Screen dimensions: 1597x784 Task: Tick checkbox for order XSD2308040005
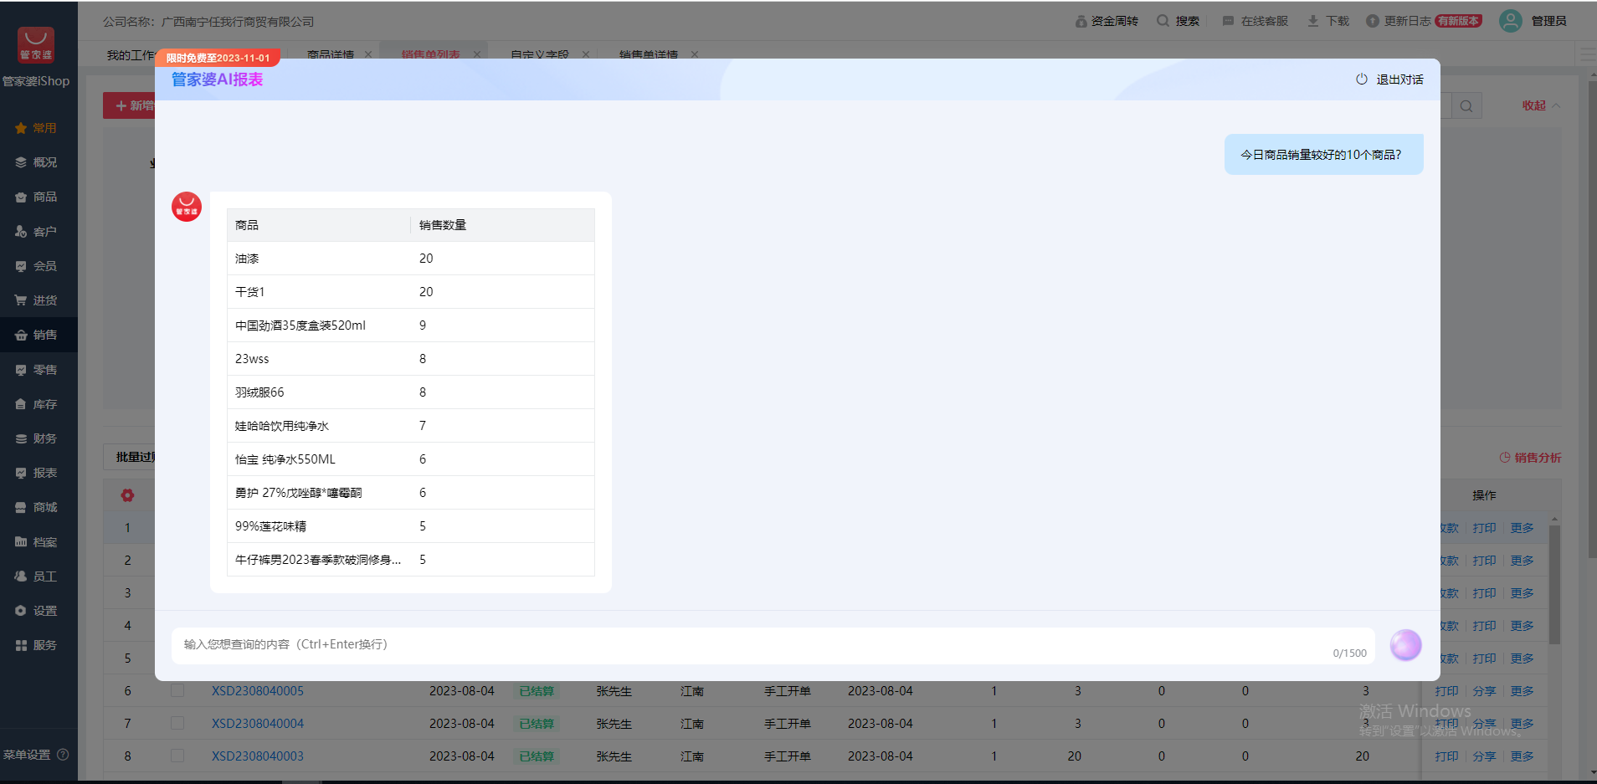pos(177,690)
